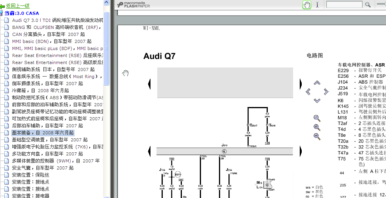Open 增强版电子轮胎压力监控系统 document
Image resolution: width=386 pixels, height=198 pixels.
[58, 147]
